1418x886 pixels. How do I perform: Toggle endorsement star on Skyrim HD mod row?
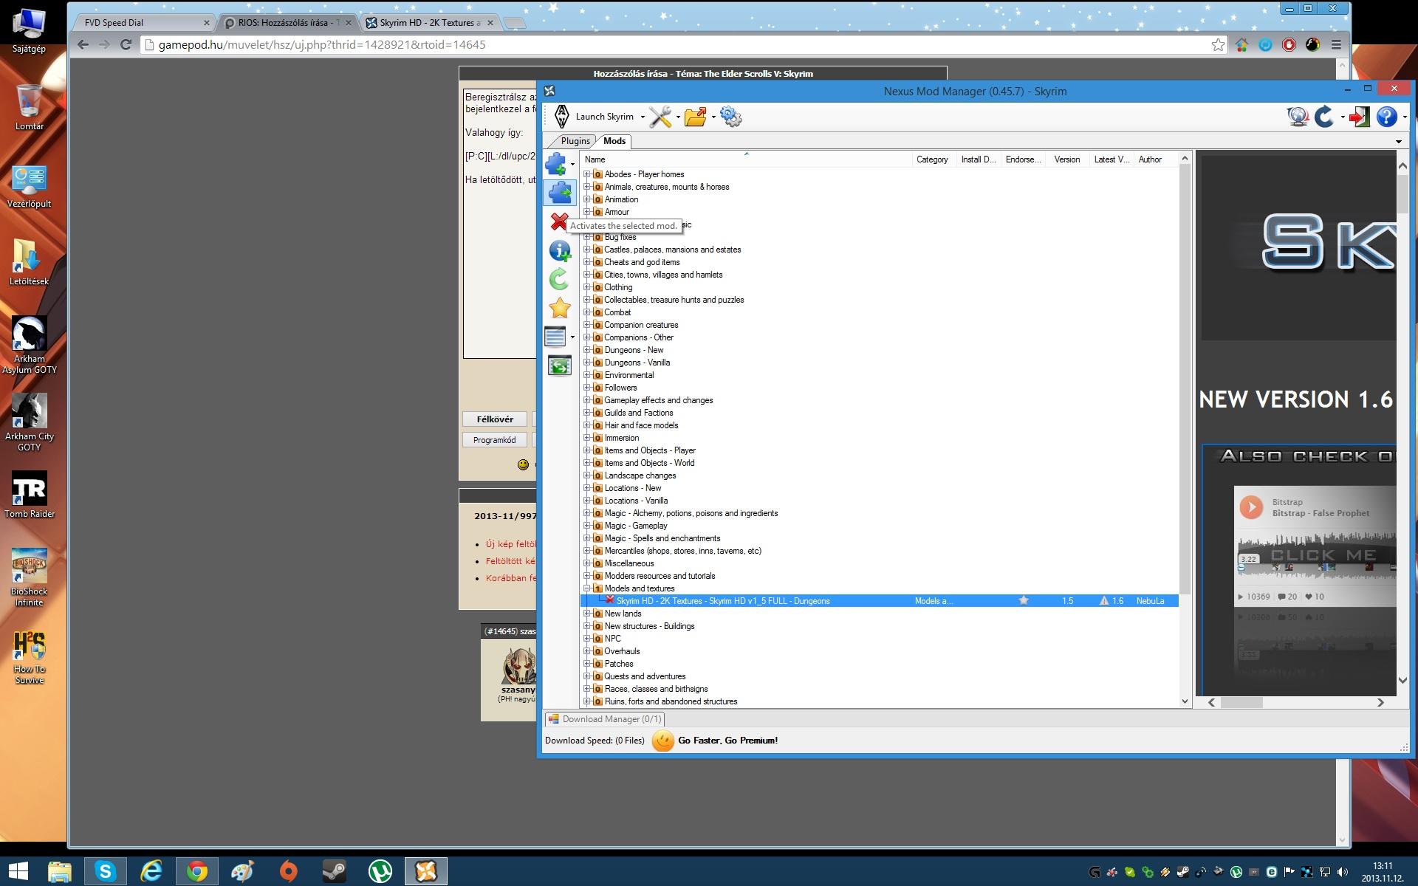pyautogui.click(x=1024, y=601)
